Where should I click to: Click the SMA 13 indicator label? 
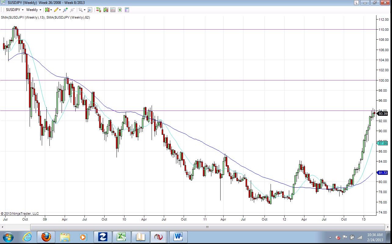pyautogui.click(x=23, y=17)
